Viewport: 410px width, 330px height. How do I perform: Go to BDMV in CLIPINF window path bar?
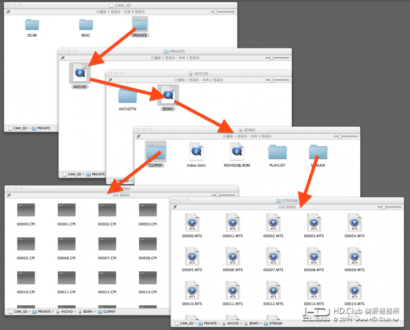pos(86,312)
